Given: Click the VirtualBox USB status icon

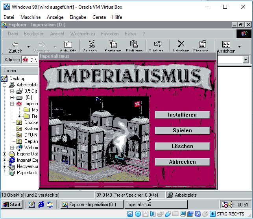Looking at the screenshot, I should pyautogui.click(x=168, y=214).
